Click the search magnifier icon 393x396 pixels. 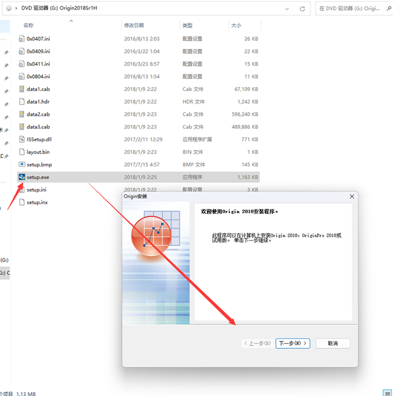pos(389,8)
